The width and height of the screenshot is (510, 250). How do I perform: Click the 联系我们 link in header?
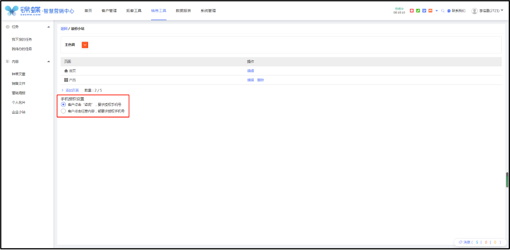pos(459,11)
